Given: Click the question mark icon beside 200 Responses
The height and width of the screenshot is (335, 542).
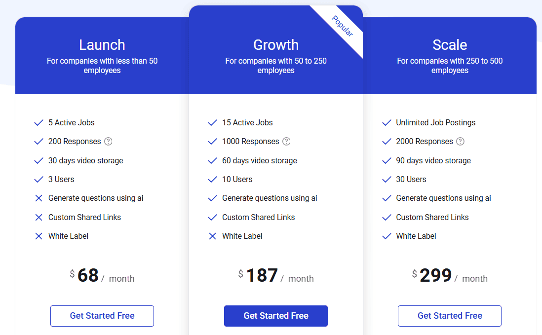Looking at the screenshot, I should point(108,142).
